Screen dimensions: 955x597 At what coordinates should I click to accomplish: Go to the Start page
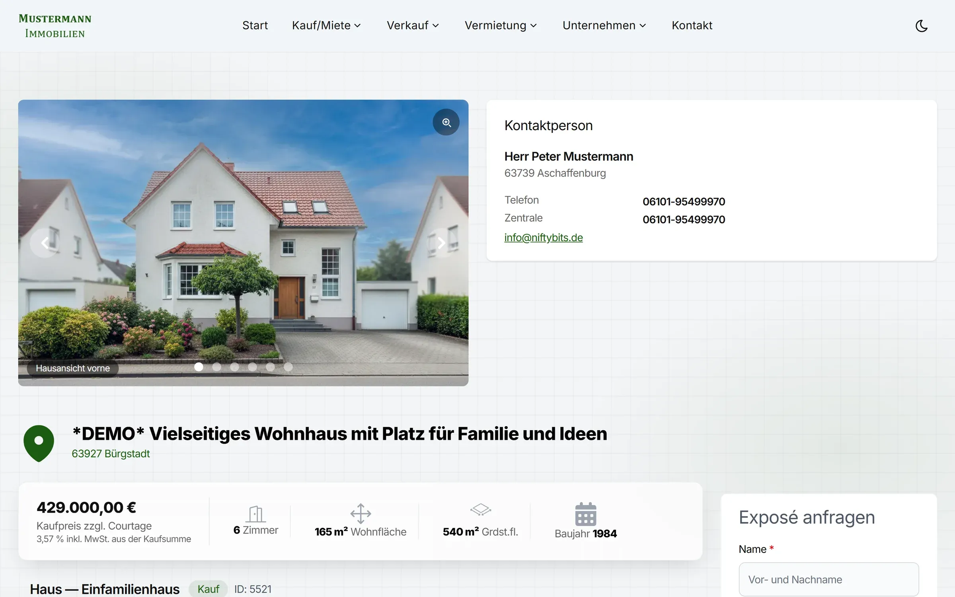[x=255, y=25]
